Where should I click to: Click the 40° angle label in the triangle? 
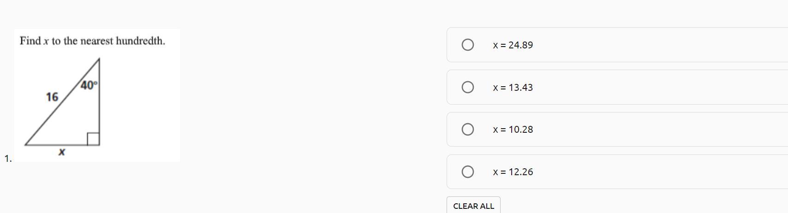(89, 85)
